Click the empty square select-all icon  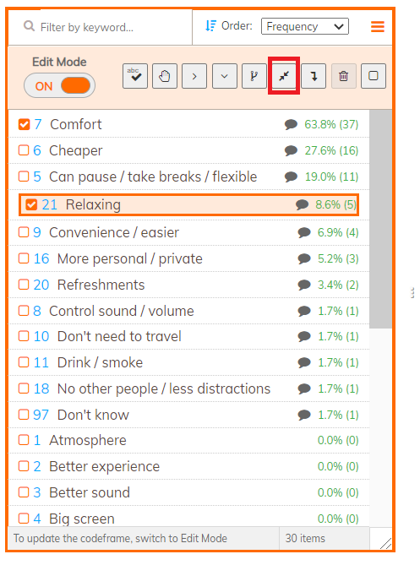[x=374, y=76]
